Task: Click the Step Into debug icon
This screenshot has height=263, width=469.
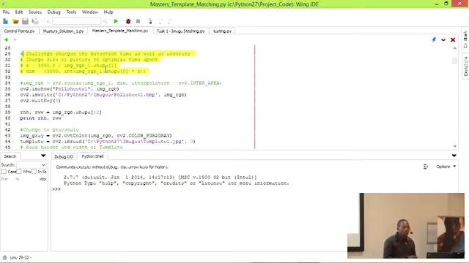Action: [x=150, y=21]
